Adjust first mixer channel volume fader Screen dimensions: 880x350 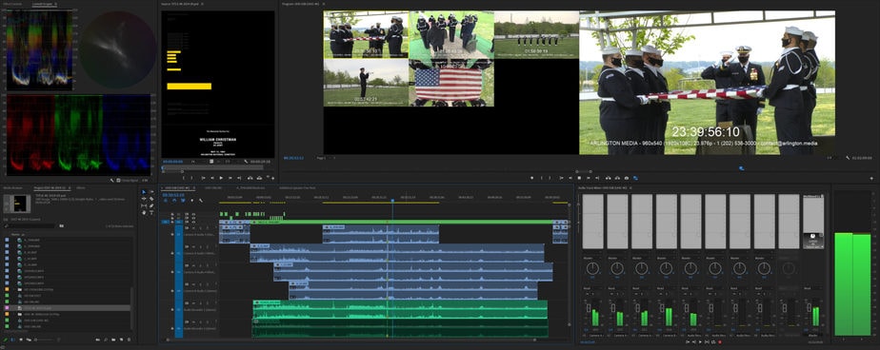[x=589, y=308]
